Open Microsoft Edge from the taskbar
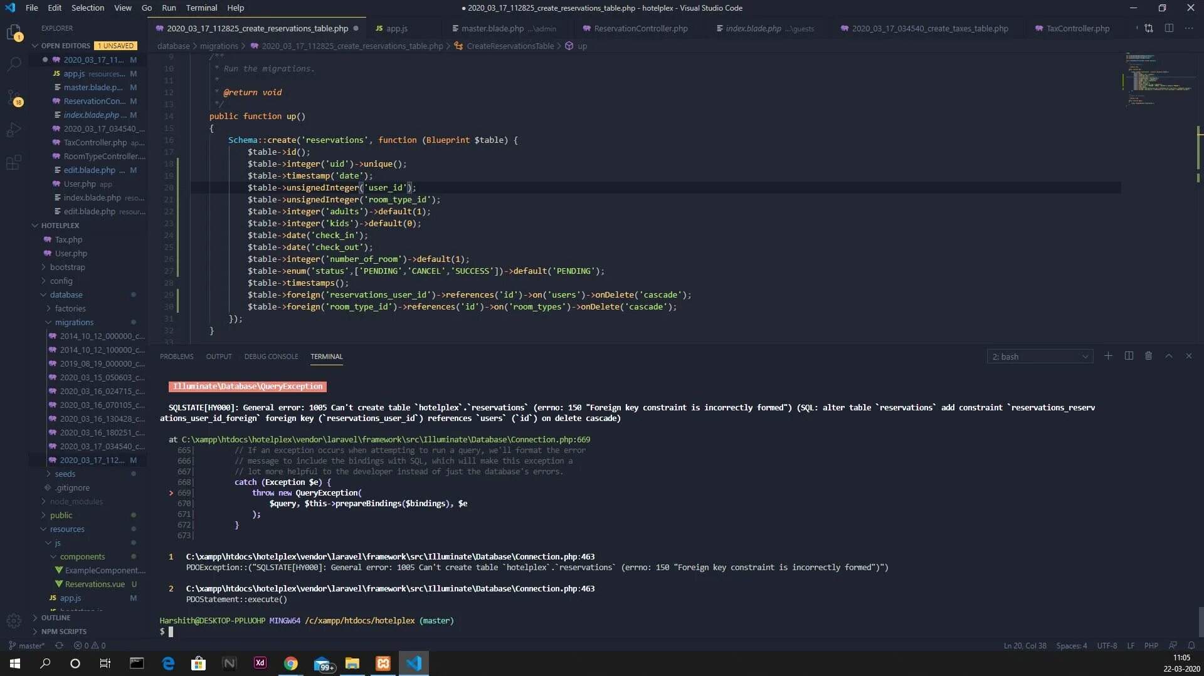 (168, 663)
